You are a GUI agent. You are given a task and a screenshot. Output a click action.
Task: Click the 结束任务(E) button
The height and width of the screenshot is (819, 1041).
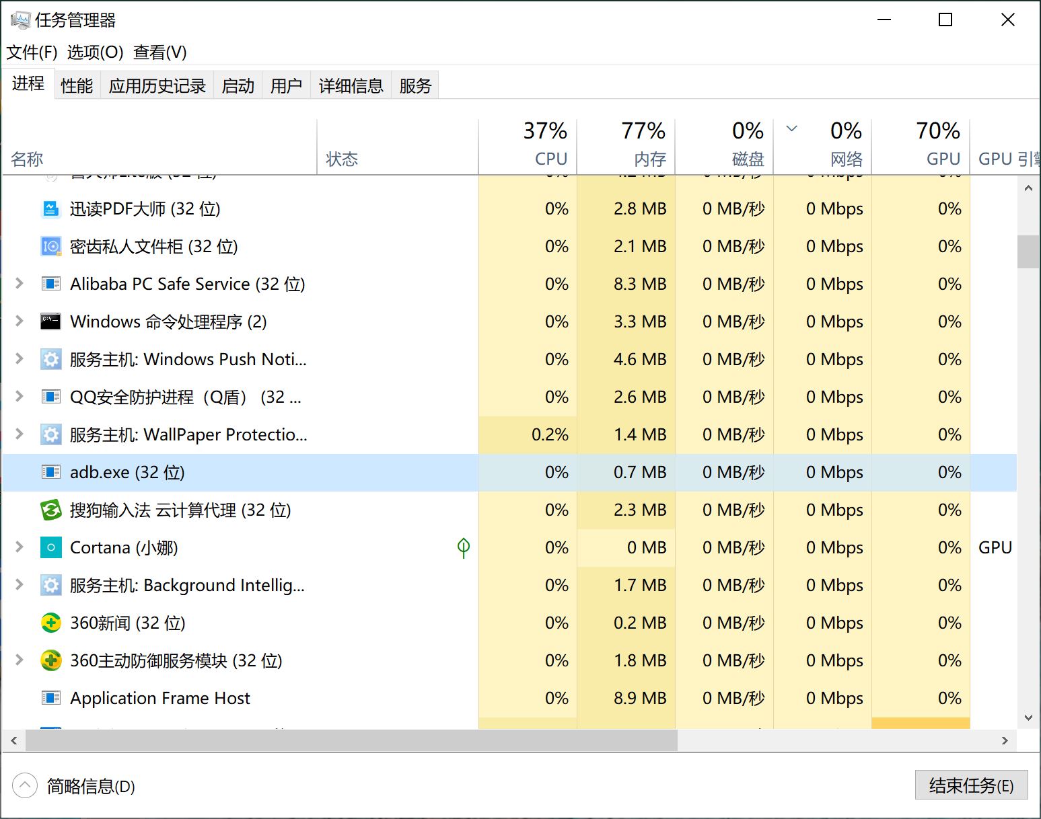(971, 785)
